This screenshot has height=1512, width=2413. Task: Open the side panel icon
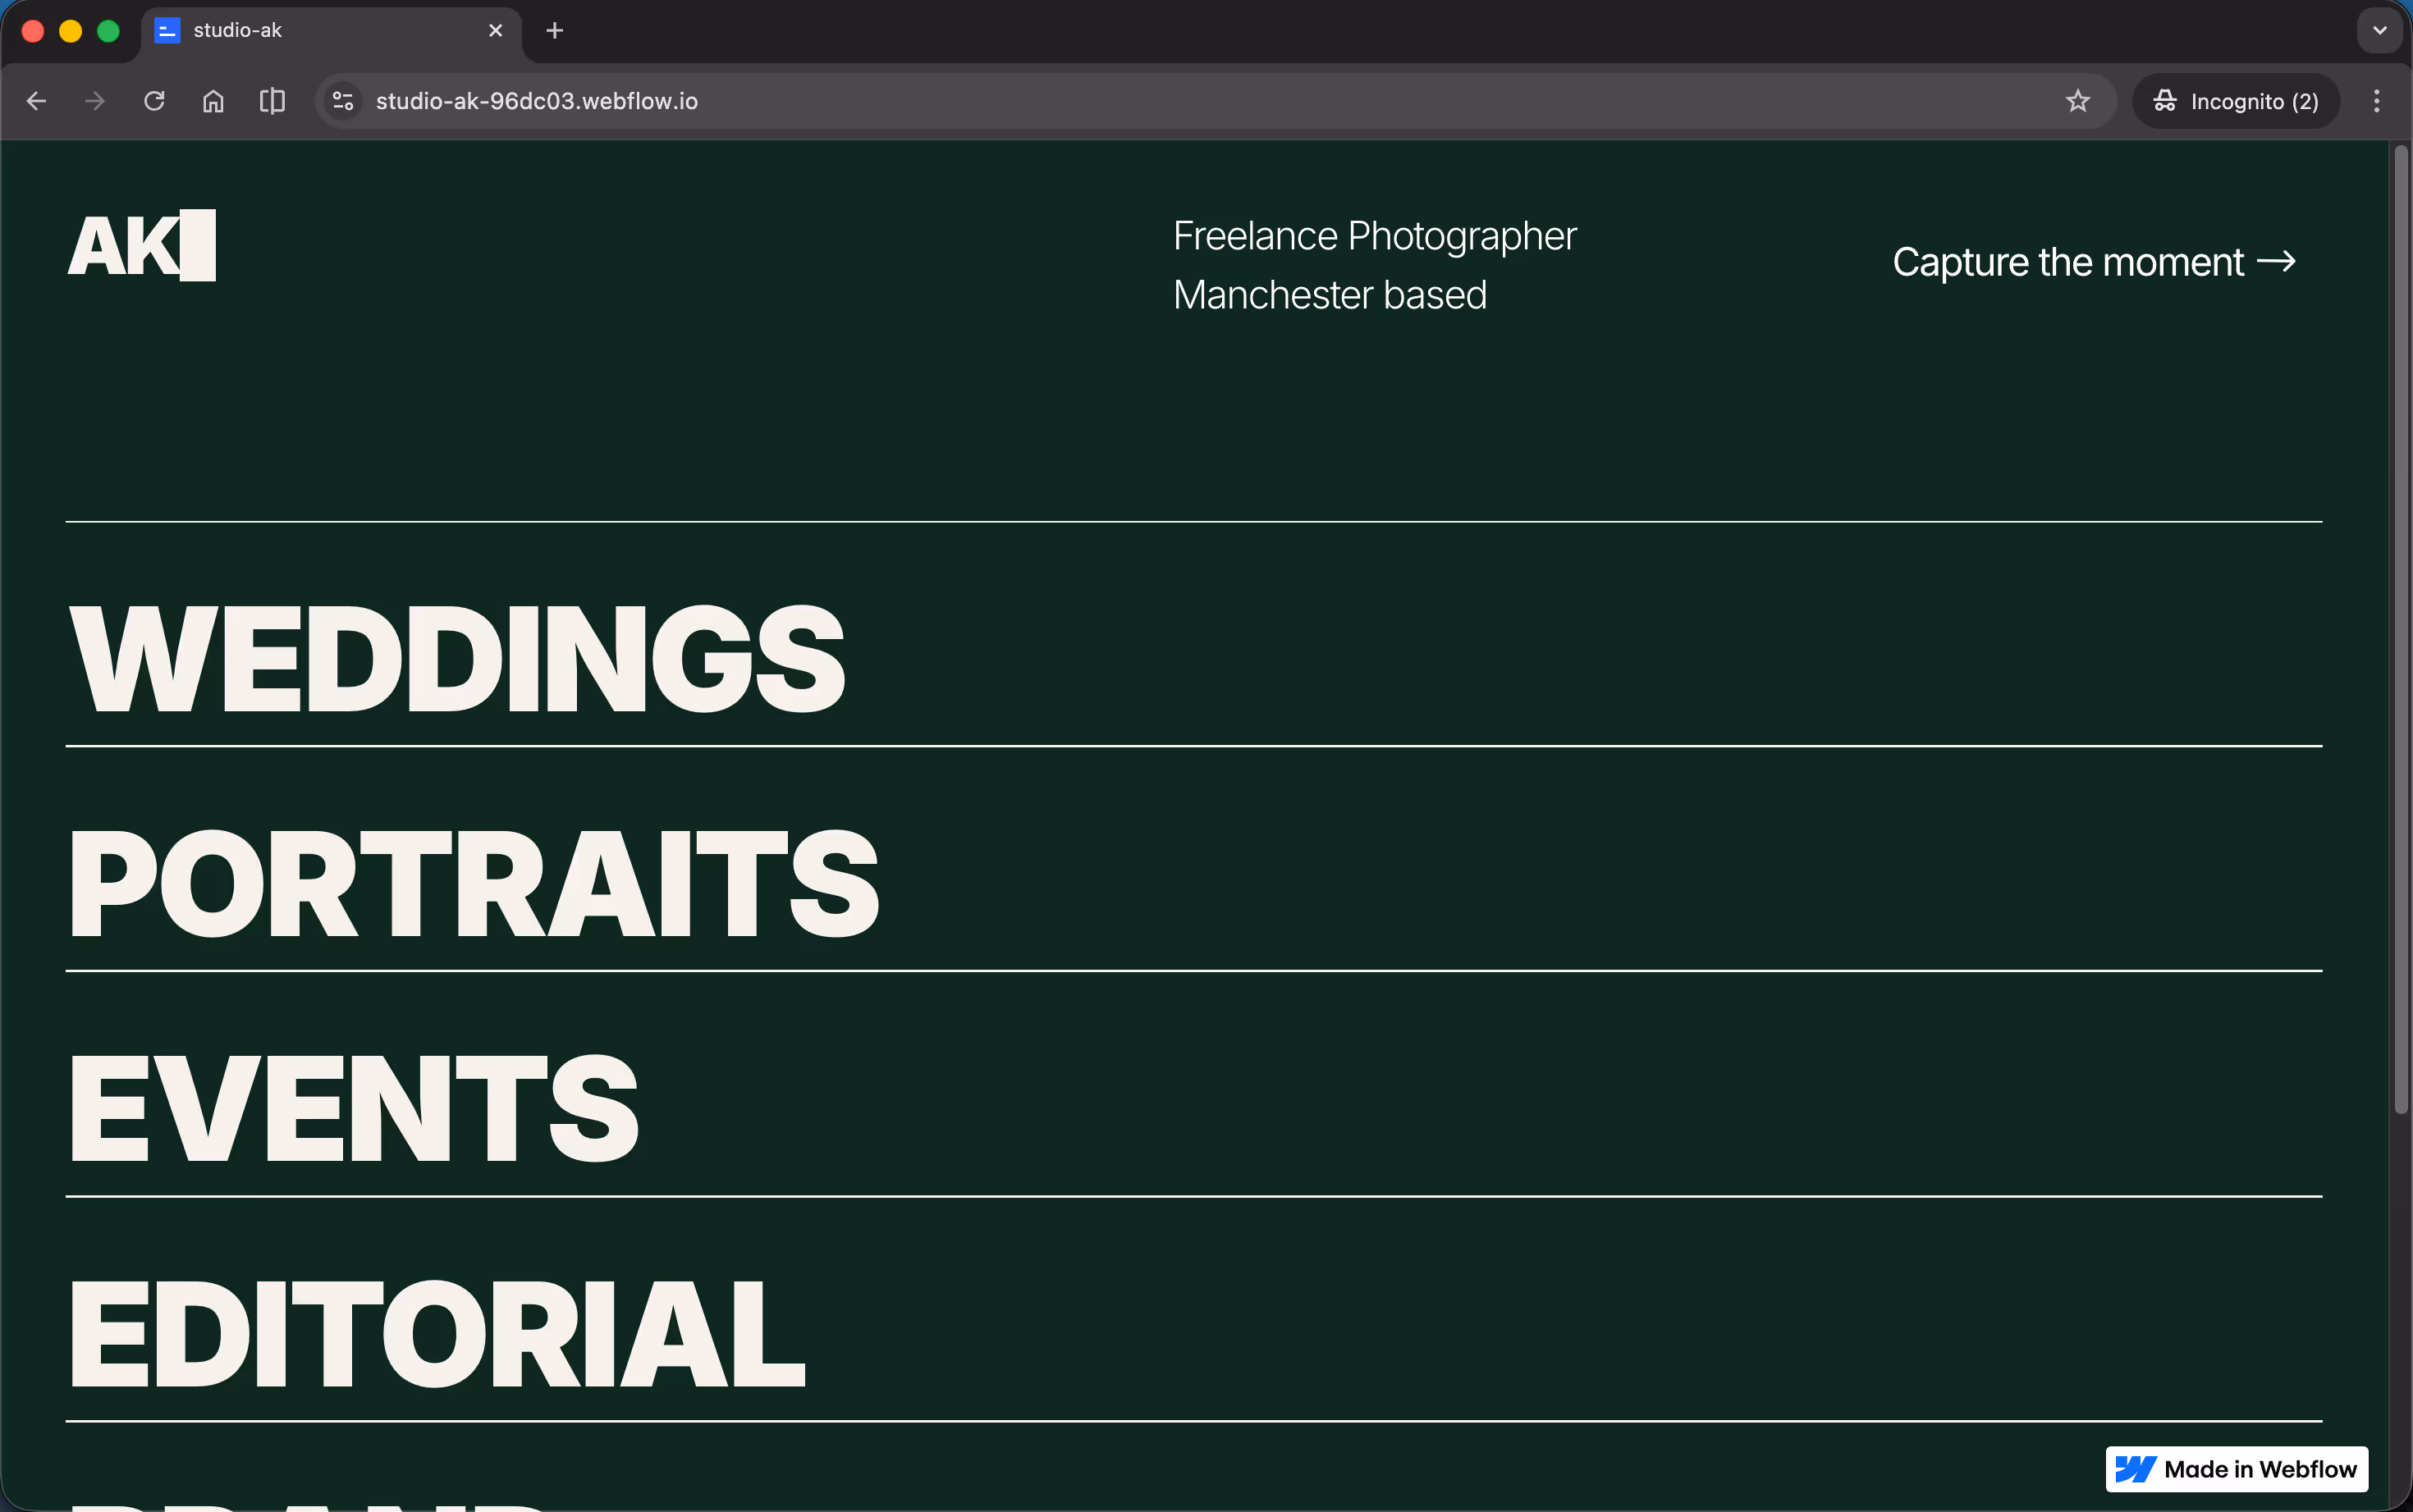click(x=272, y=101)
